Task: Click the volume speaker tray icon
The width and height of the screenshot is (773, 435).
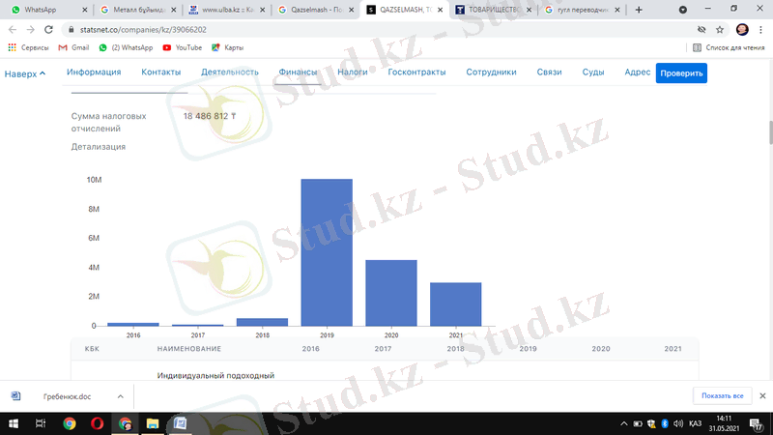Action: (x=678, y=423)
